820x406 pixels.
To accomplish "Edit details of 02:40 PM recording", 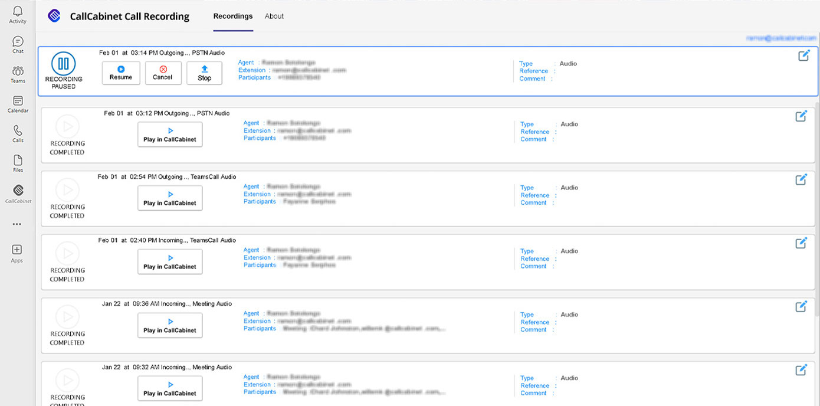I will tap(801, 243).
